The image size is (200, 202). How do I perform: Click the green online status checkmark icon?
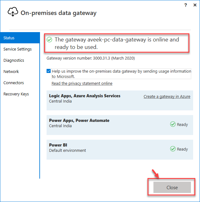pos(49,40)
